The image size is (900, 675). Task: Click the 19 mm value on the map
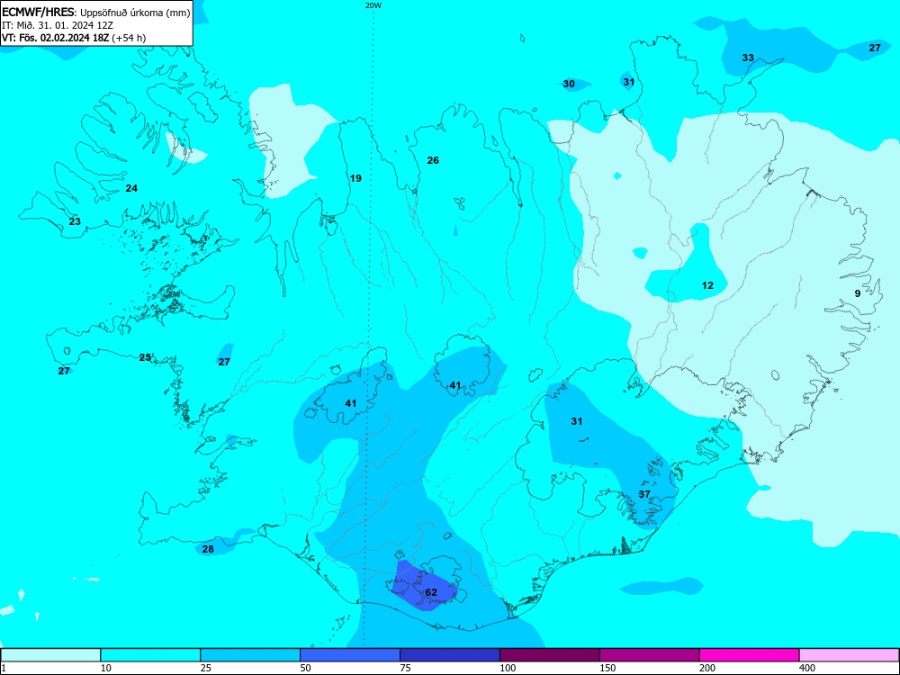(x=355, y=178)
